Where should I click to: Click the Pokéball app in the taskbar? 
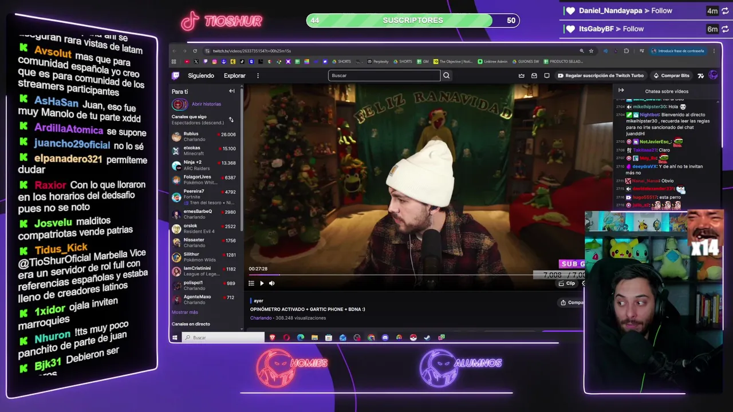413,338
